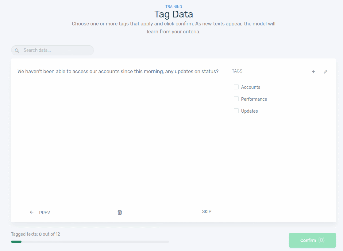Click the 'Tagged texts: 0 out of 12' counter
Image resolution: width=343 pixels, height=251 pixels.
coord(36,234)
